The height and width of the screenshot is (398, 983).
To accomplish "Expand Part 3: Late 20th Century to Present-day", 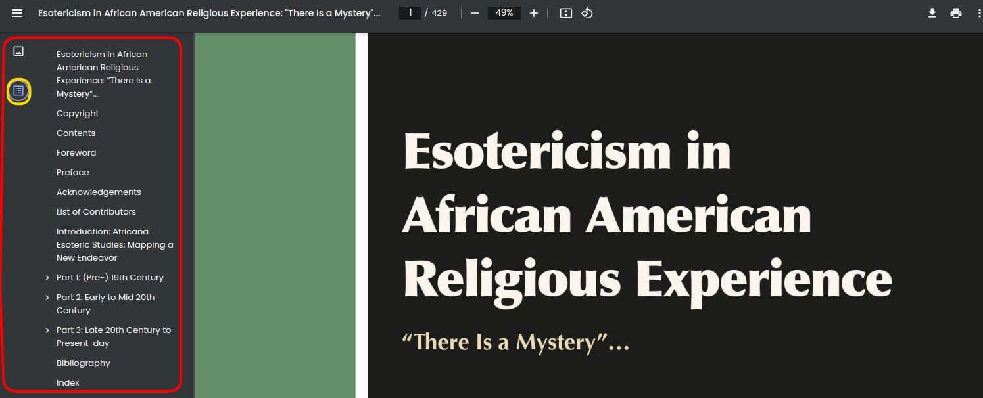I will (47, 330).
